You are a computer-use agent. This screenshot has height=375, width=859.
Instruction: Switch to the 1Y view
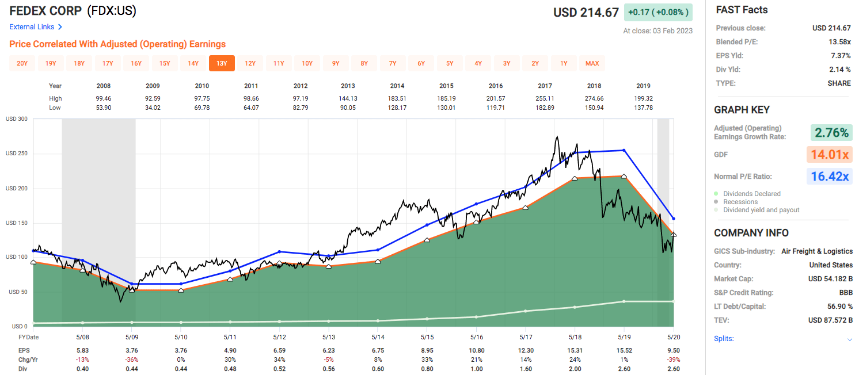point(564,63)
